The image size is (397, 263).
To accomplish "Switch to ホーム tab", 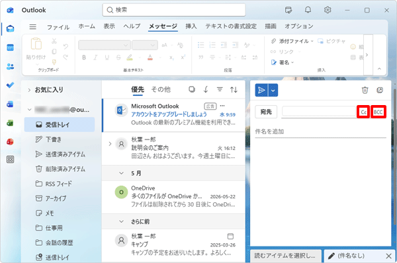I will pos(87,26).
